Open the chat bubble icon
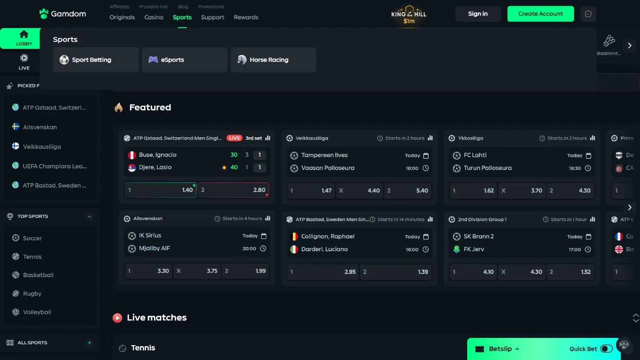This screenshot has width=640, height=360. (588, 14)
